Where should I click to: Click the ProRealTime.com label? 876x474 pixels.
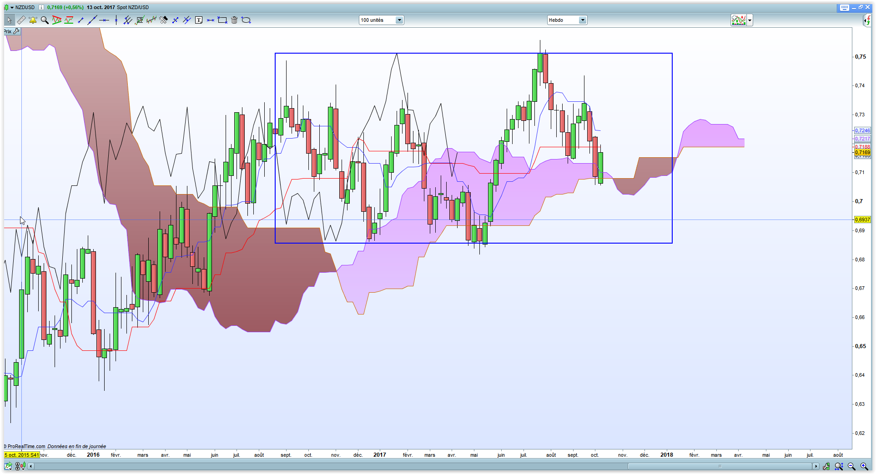click(26, 446)
